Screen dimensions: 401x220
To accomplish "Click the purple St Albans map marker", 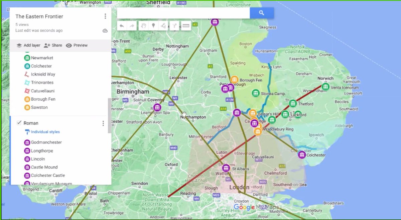I will tap(226, 168).
